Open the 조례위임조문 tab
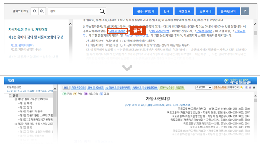This screenshot has width=260, height=144. pyautogui.click(x=166, y=88)
